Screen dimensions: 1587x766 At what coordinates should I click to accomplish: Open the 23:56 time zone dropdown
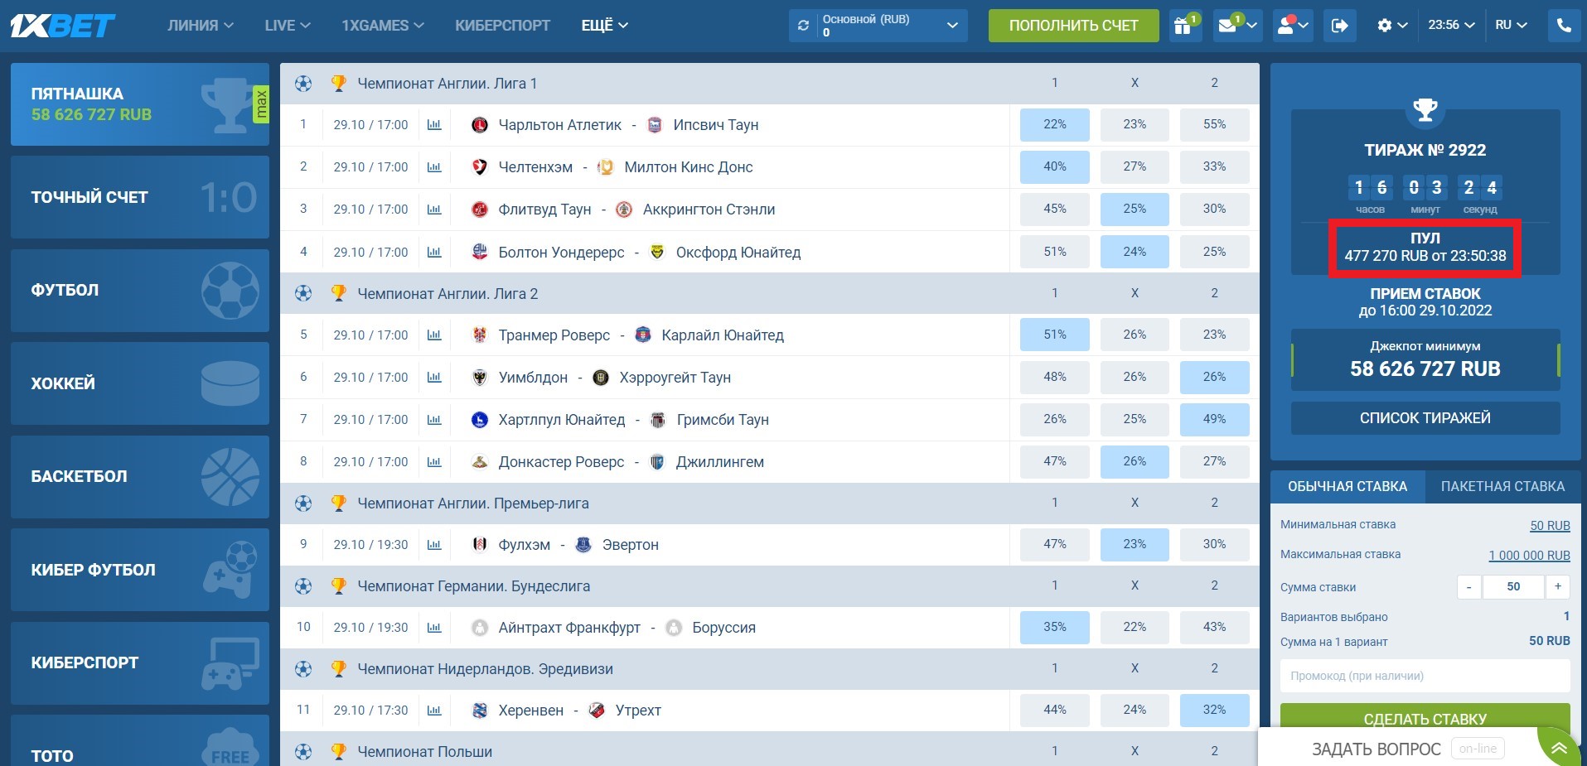(1451, 26)
